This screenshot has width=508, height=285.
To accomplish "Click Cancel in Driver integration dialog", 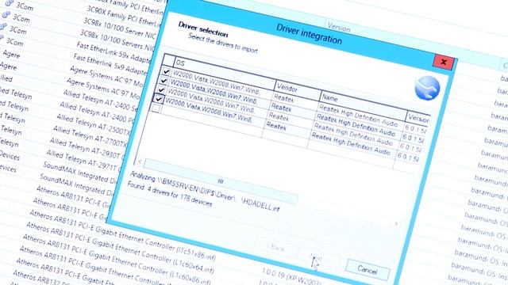I will point(368,269).
